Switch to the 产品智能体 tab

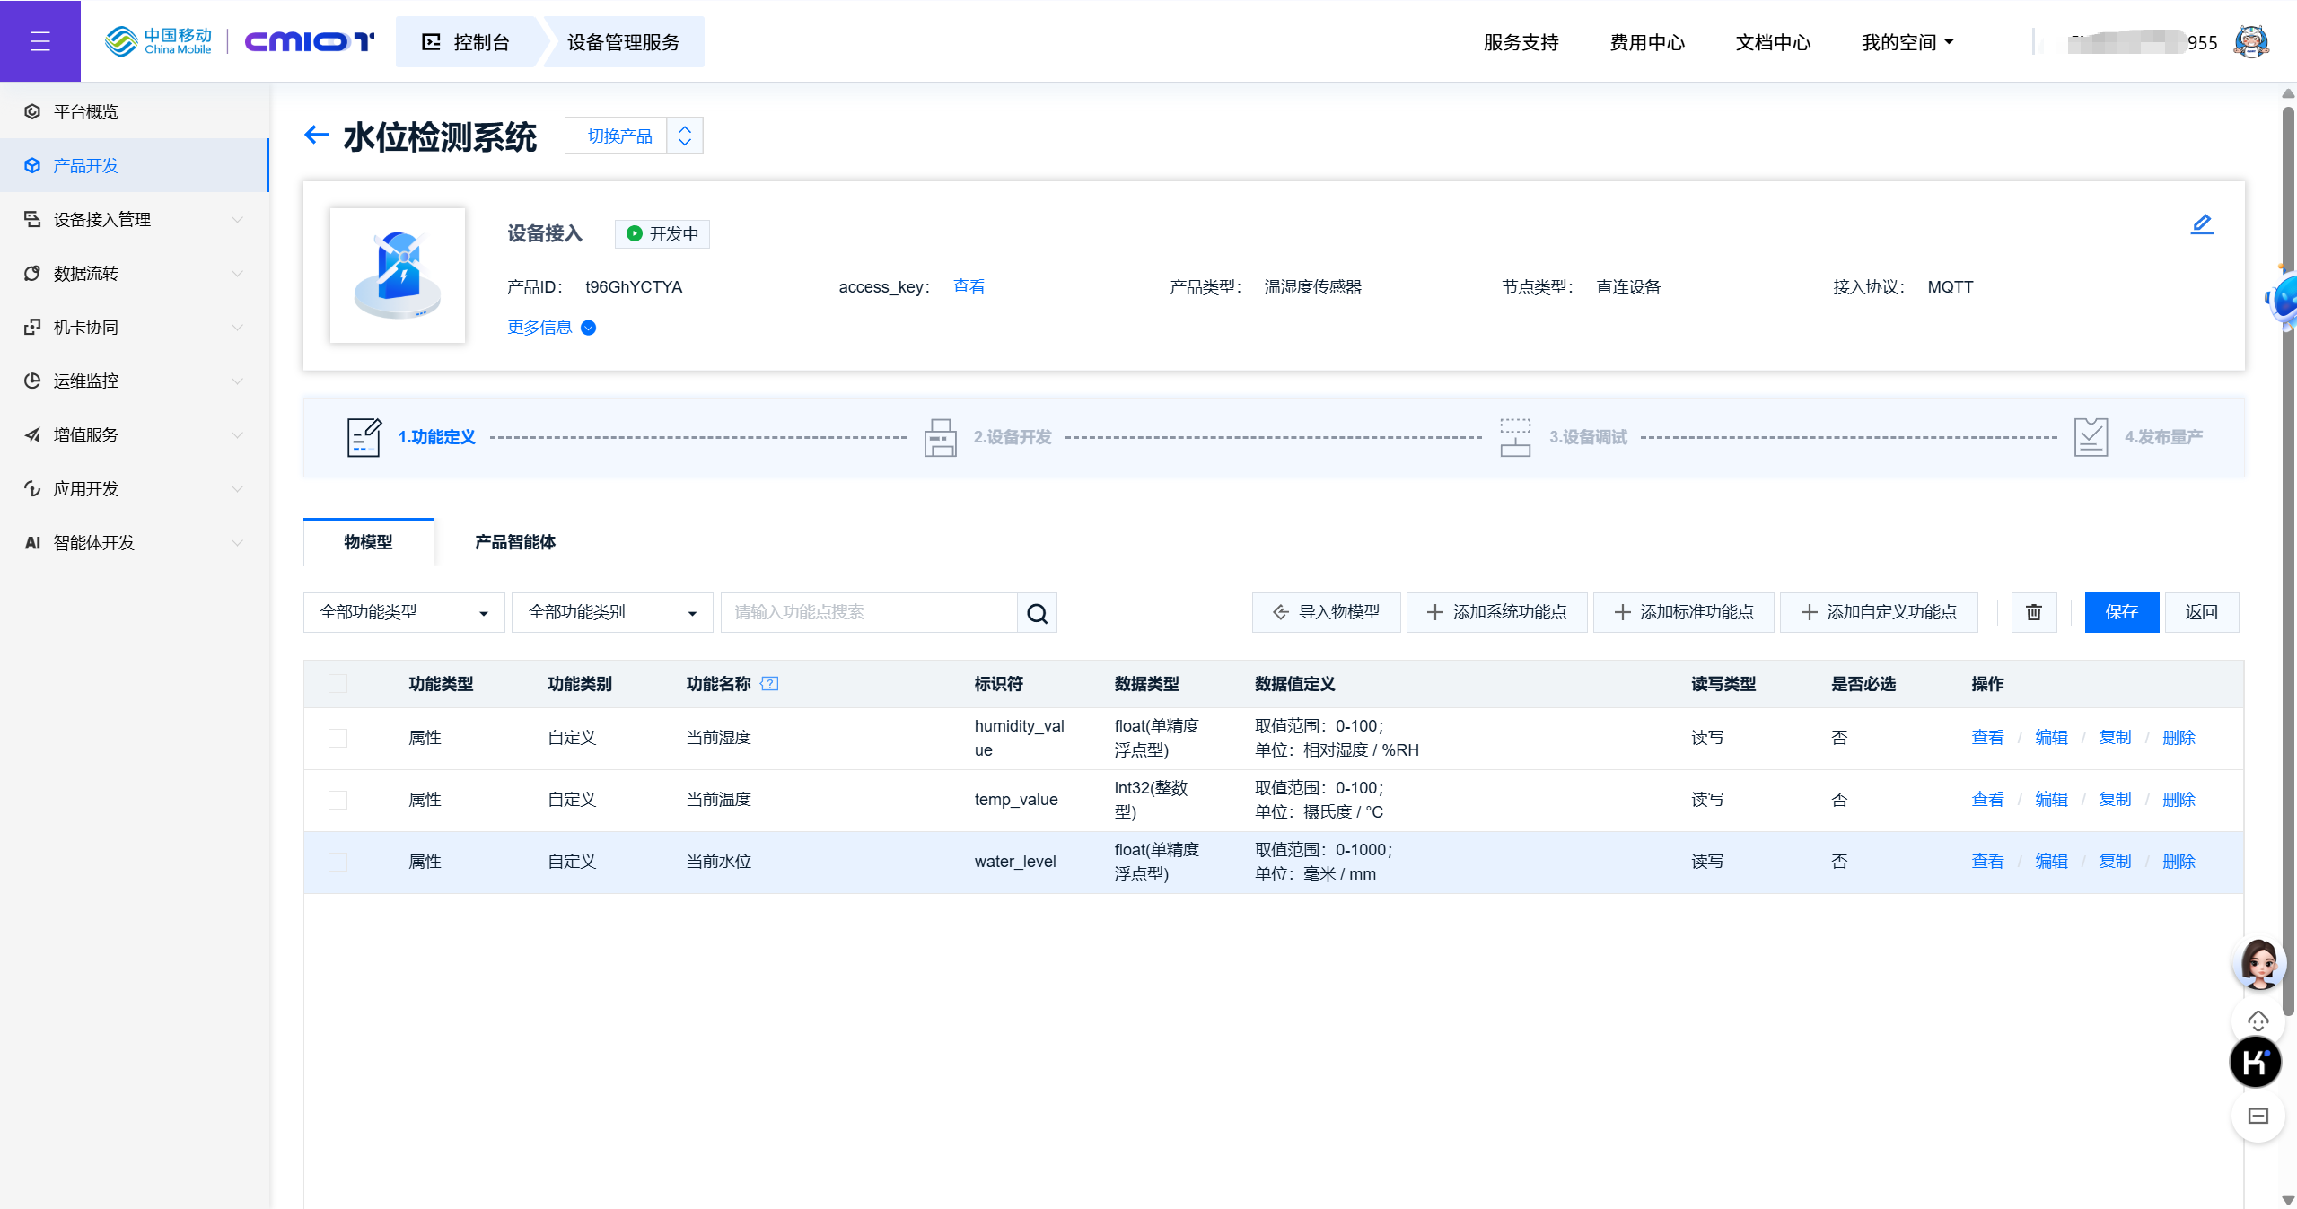[x=514, y=542]
